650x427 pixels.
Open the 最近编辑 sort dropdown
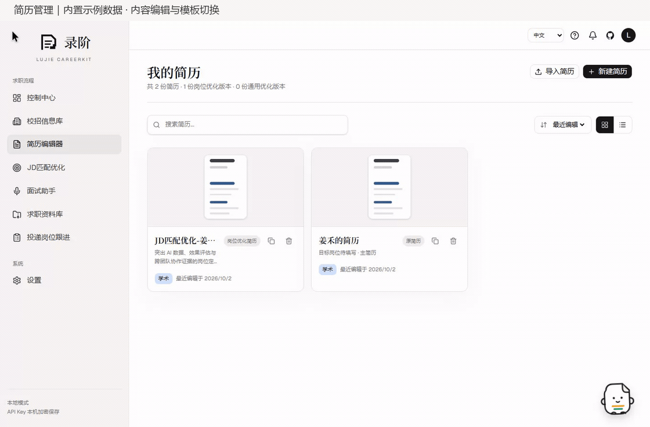562,125
